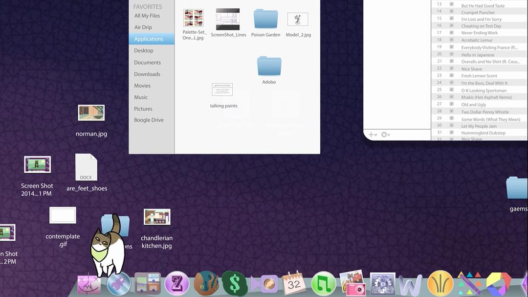The width and height of the screenshot is (528, 297).
Task: Select Applications in the Favorites sidebar
Action: 149,39
